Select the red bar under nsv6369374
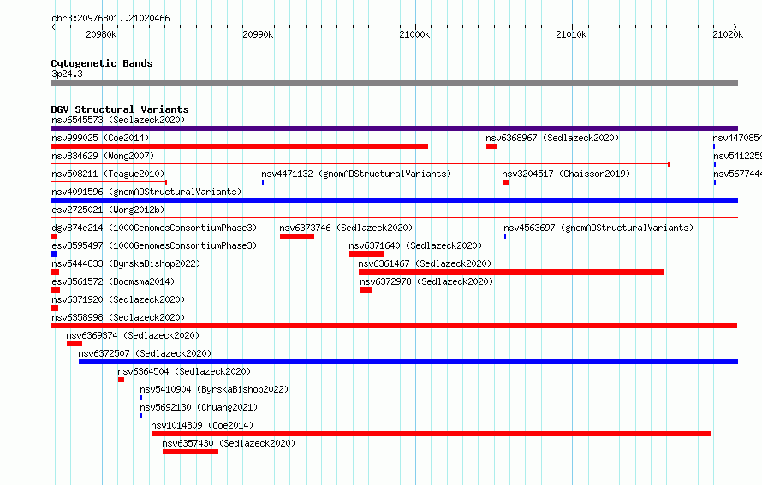 click(x=74, y=344)
